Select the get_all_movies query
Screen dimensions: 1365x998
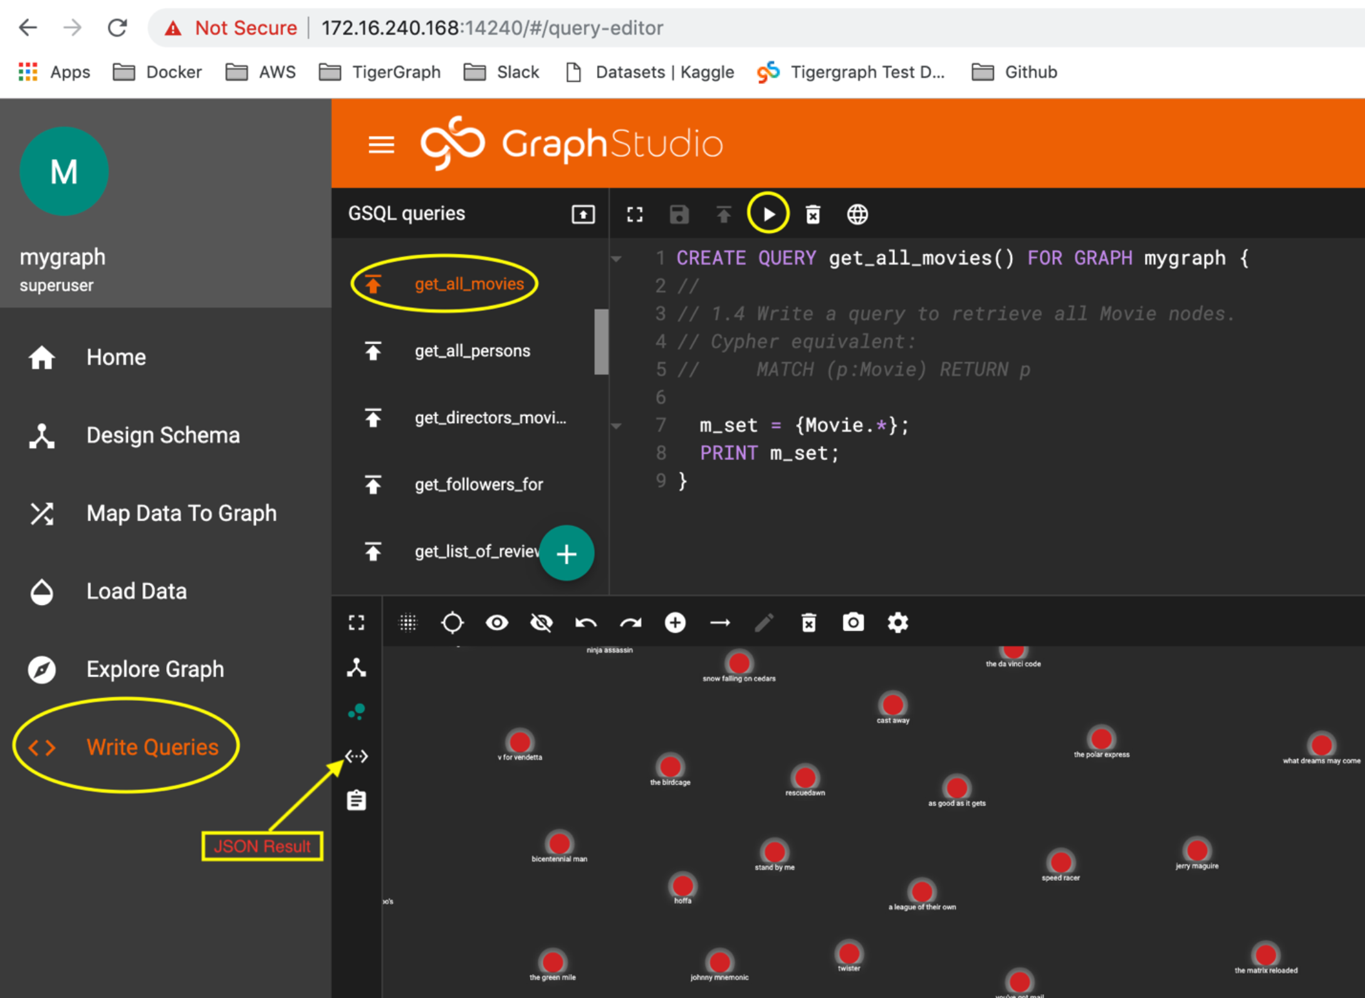click(469, 284)
